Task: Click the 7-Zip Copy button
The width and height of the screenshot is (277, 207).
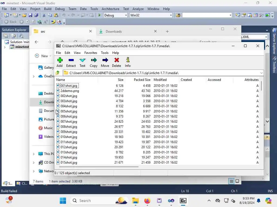Action: pos(93,62)
